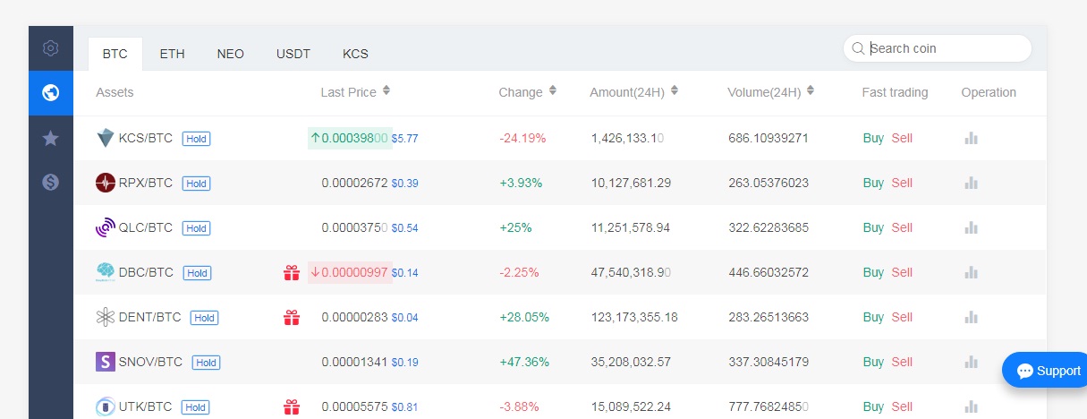
Task: Click the DENT coin logo icon
Action: pos(106,317)
